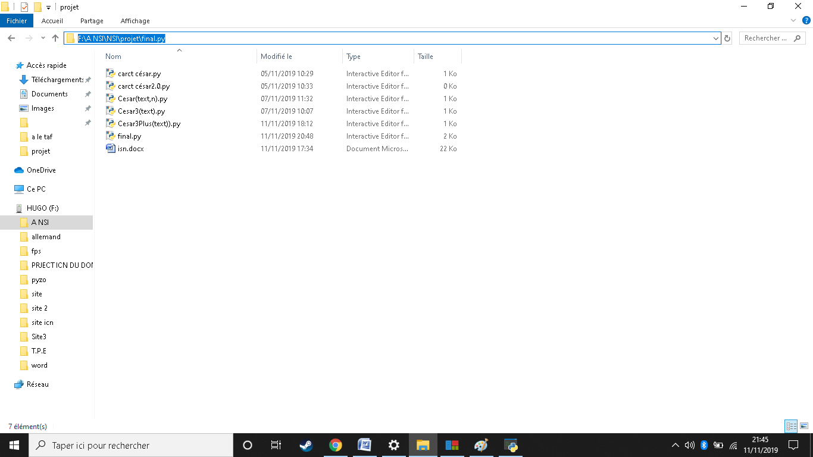Click the Rechercher search box
Image resolution: width=813 pixels, height=457 pixels.
773,38
